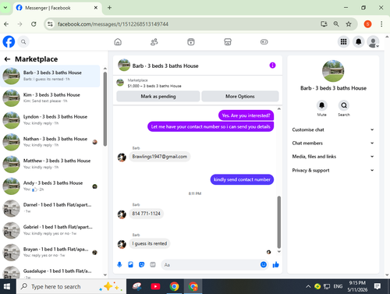This screenshot has height=294, width=390.
Task: Open More Options for the listing
Action: click(240, 97)
